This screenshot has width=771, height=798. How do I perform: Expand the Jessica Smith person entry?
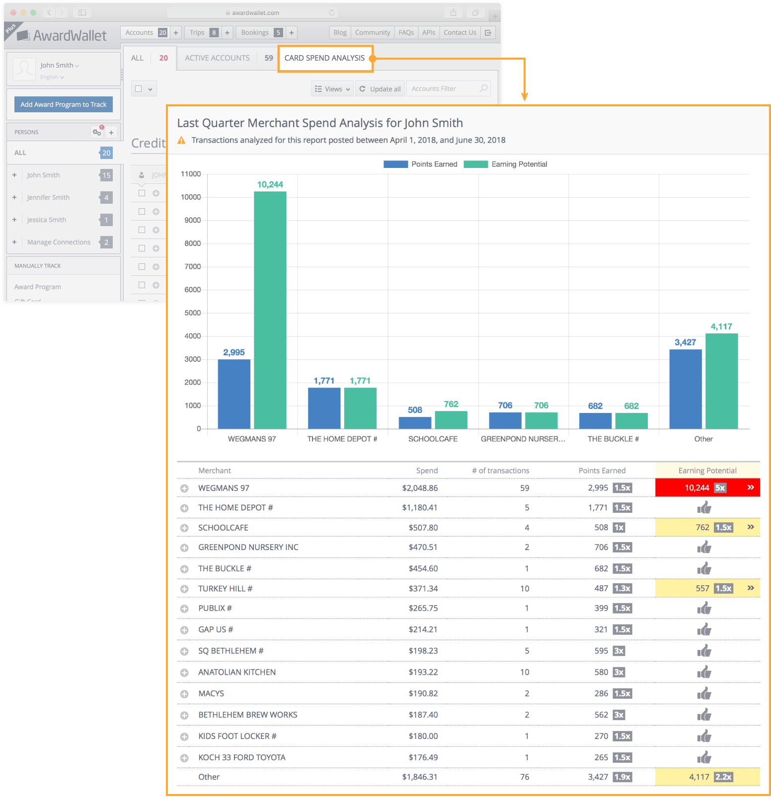pos(14,220)
